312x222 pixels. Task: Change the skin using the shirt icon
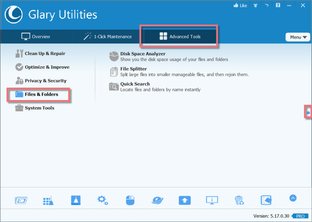click(x=255, y=5)
